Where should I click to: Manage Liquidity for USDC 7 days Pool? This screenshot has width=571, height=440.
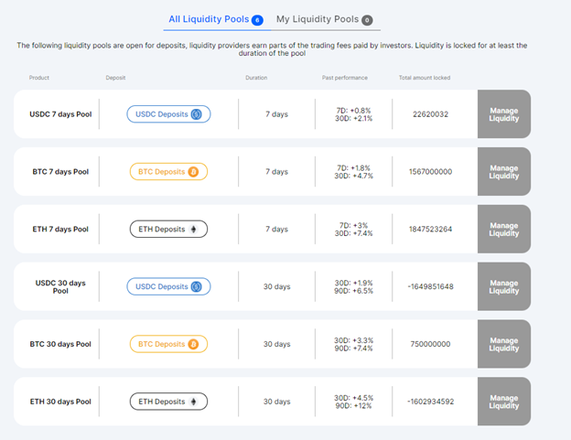(504, 114)
